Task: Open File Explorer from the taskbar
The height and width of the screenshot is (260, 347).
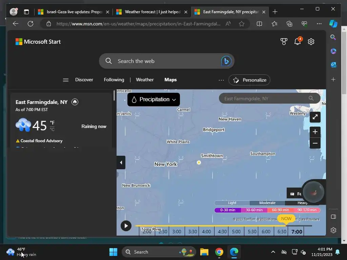Action: 204,252
